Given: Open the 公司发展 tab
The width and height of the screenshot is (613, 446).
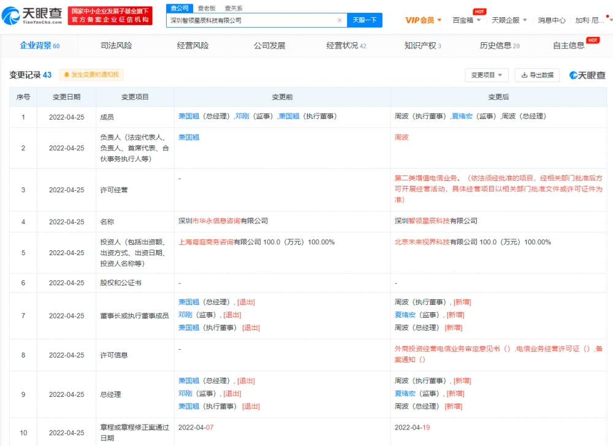Looking at the screenshot, I should tap(269, 46).
